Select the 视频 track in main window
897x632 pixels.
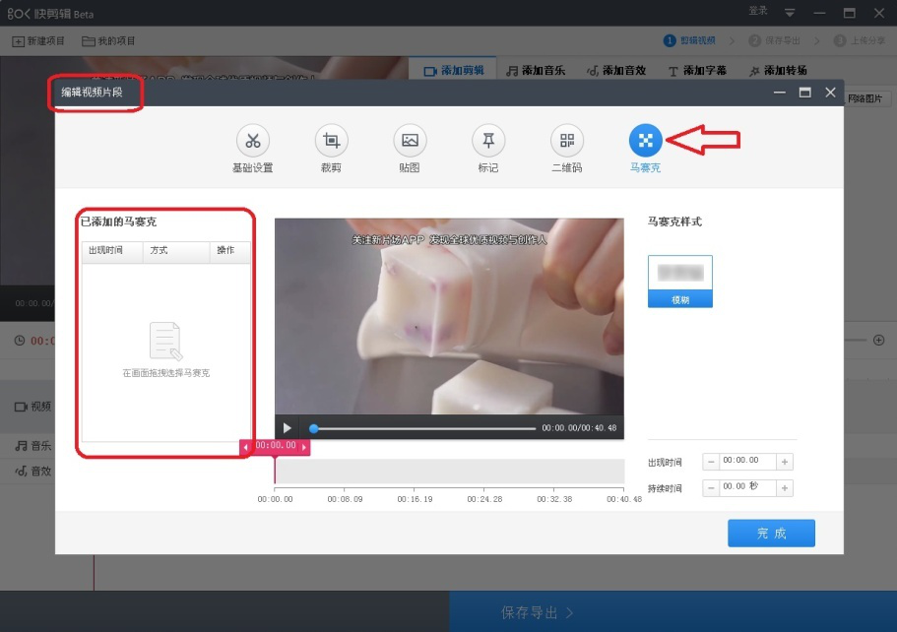pyautogui.click(x=32, y=407)
